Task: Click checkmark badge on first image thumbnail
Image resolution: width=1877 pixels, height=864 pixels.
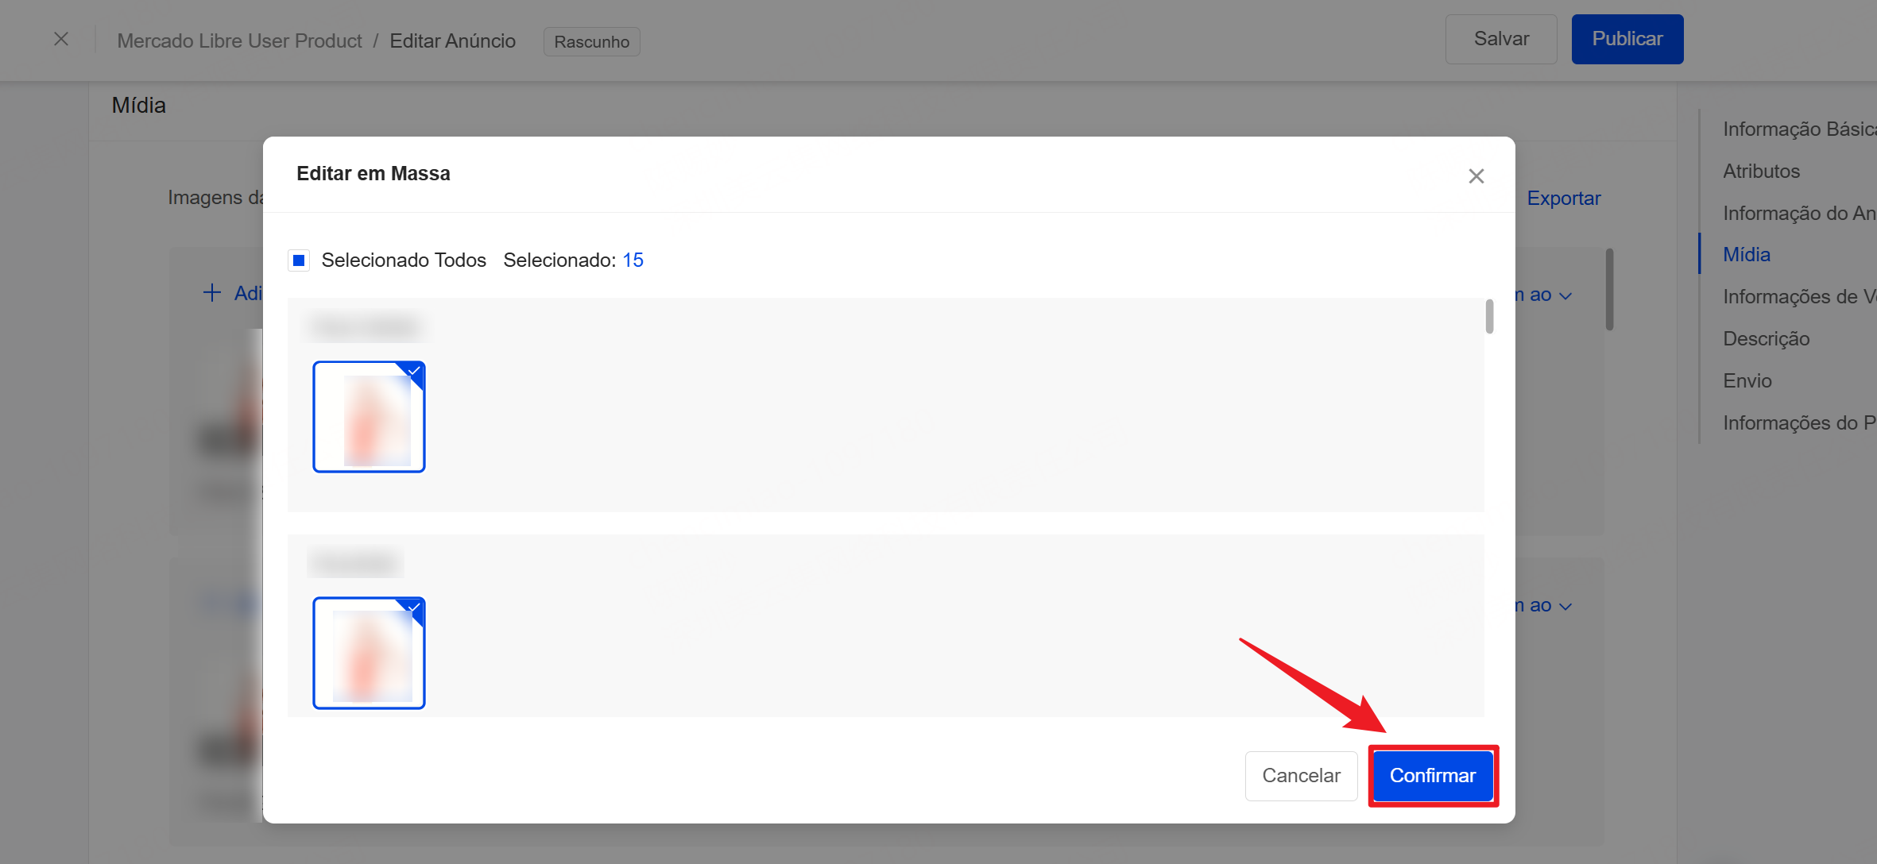Action: point(415,371)
